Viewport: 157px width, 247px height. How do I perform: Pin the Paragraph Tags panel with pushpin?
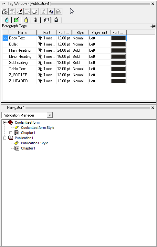tap(153, 26)
